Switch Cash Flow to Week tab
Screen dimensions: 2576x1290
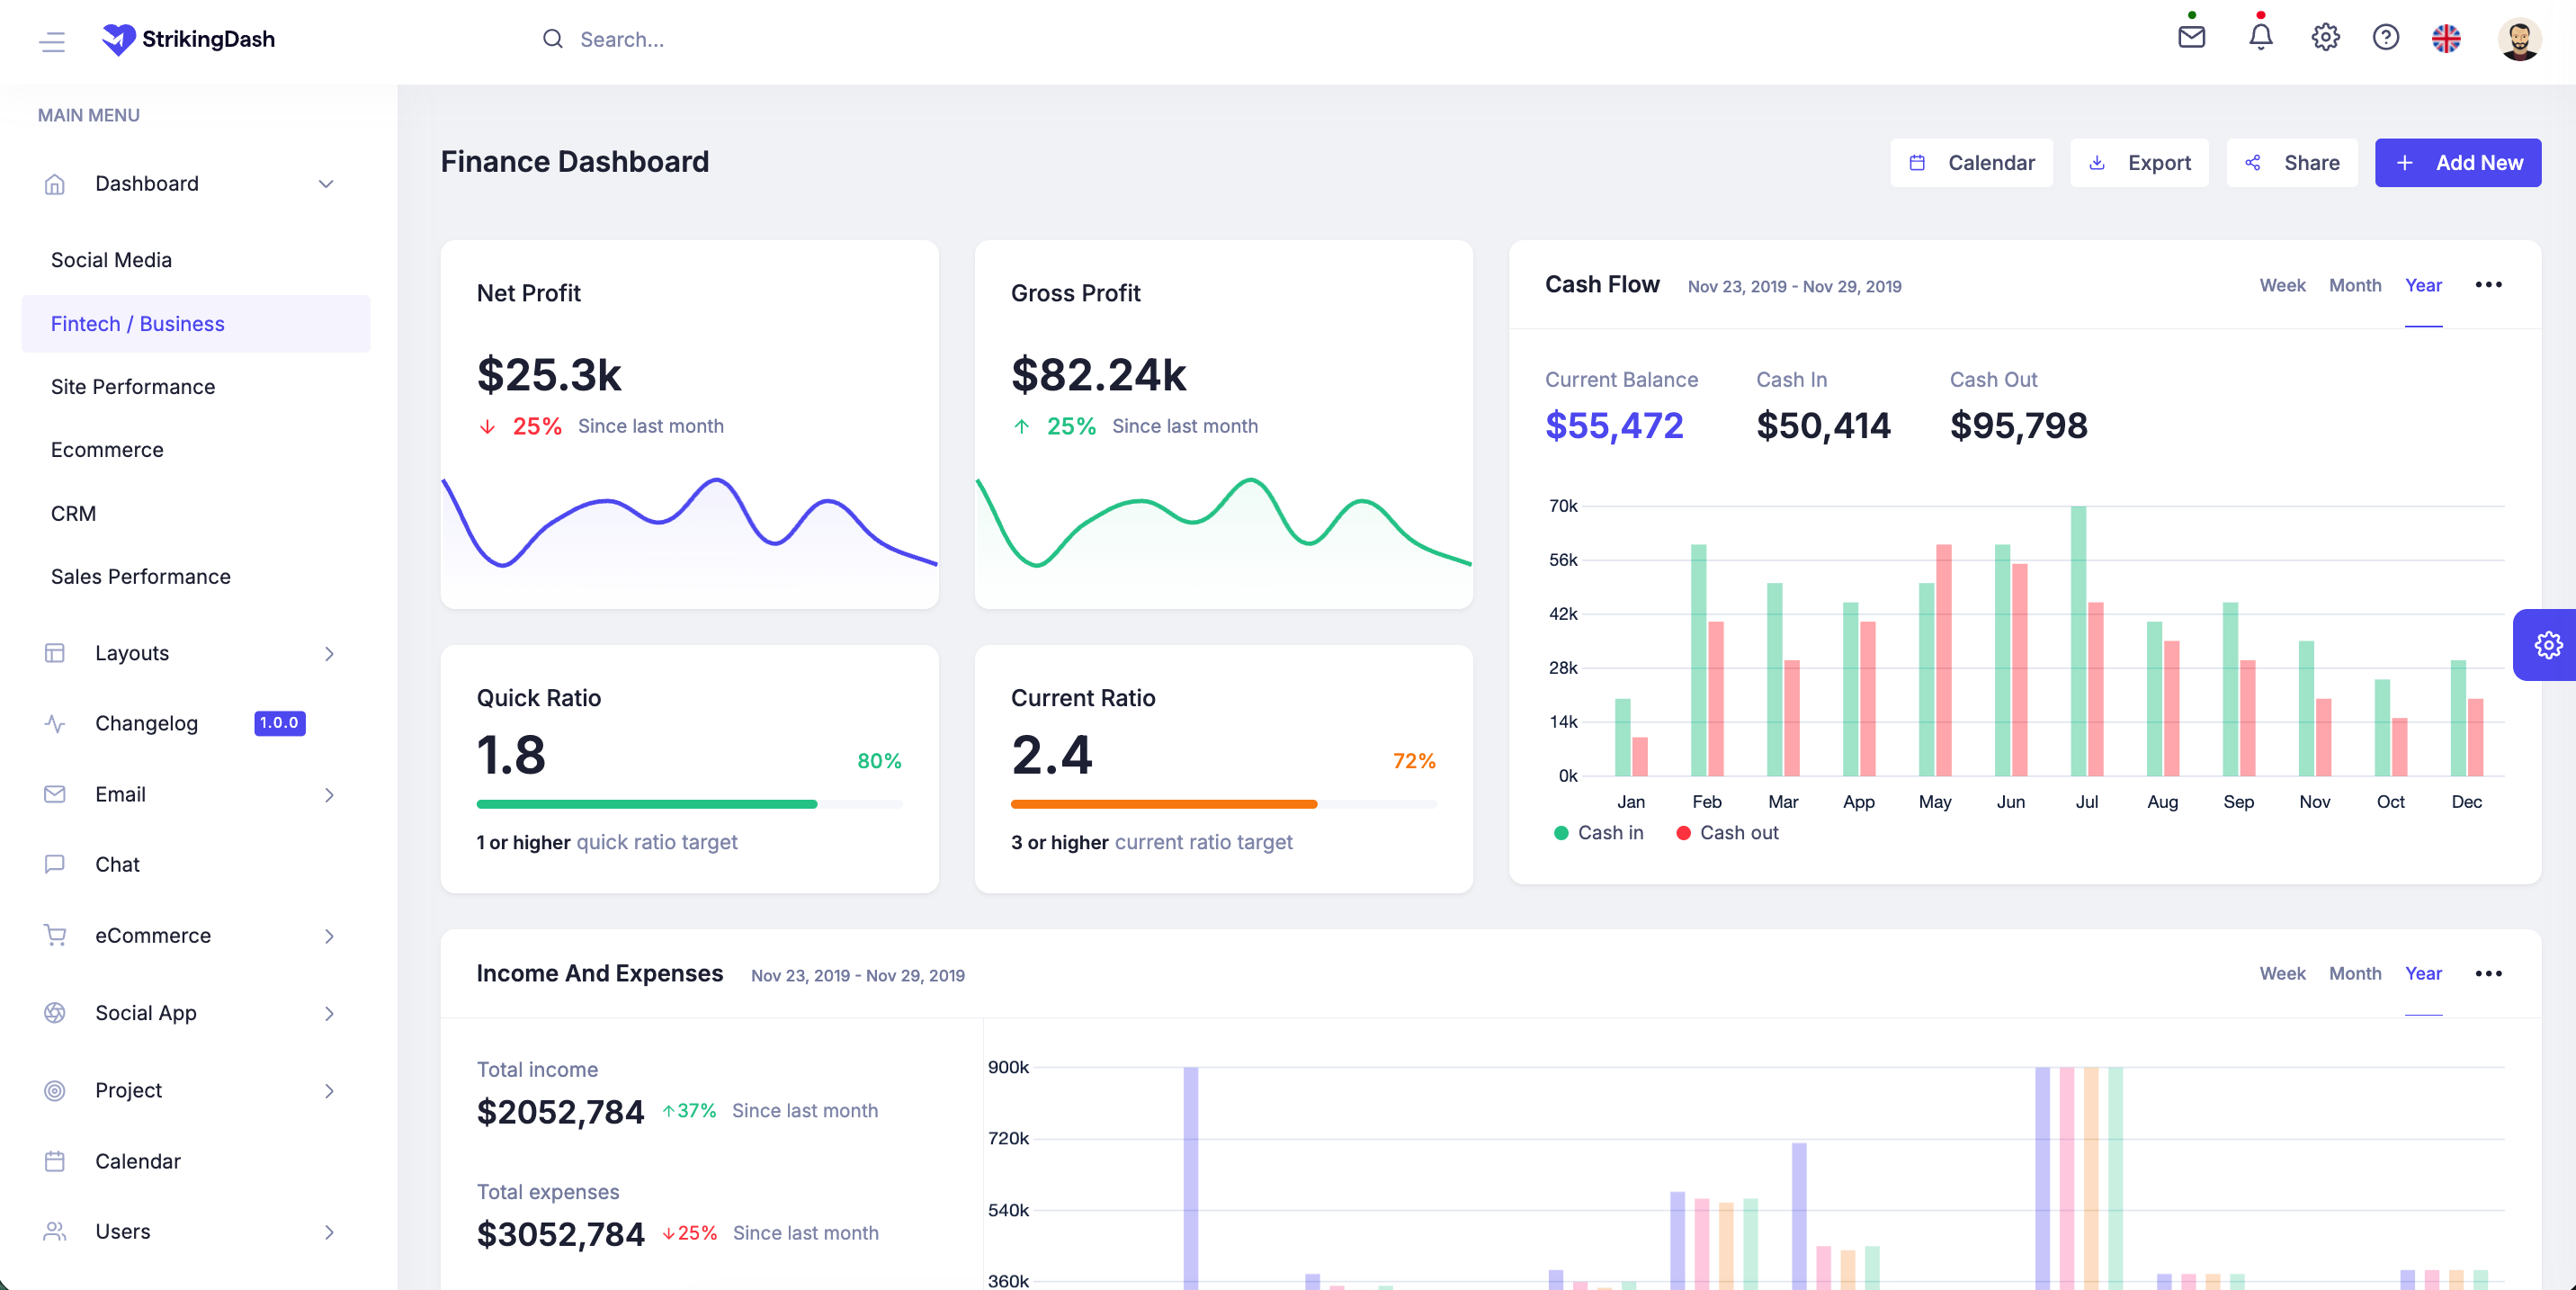[2282, 285]
